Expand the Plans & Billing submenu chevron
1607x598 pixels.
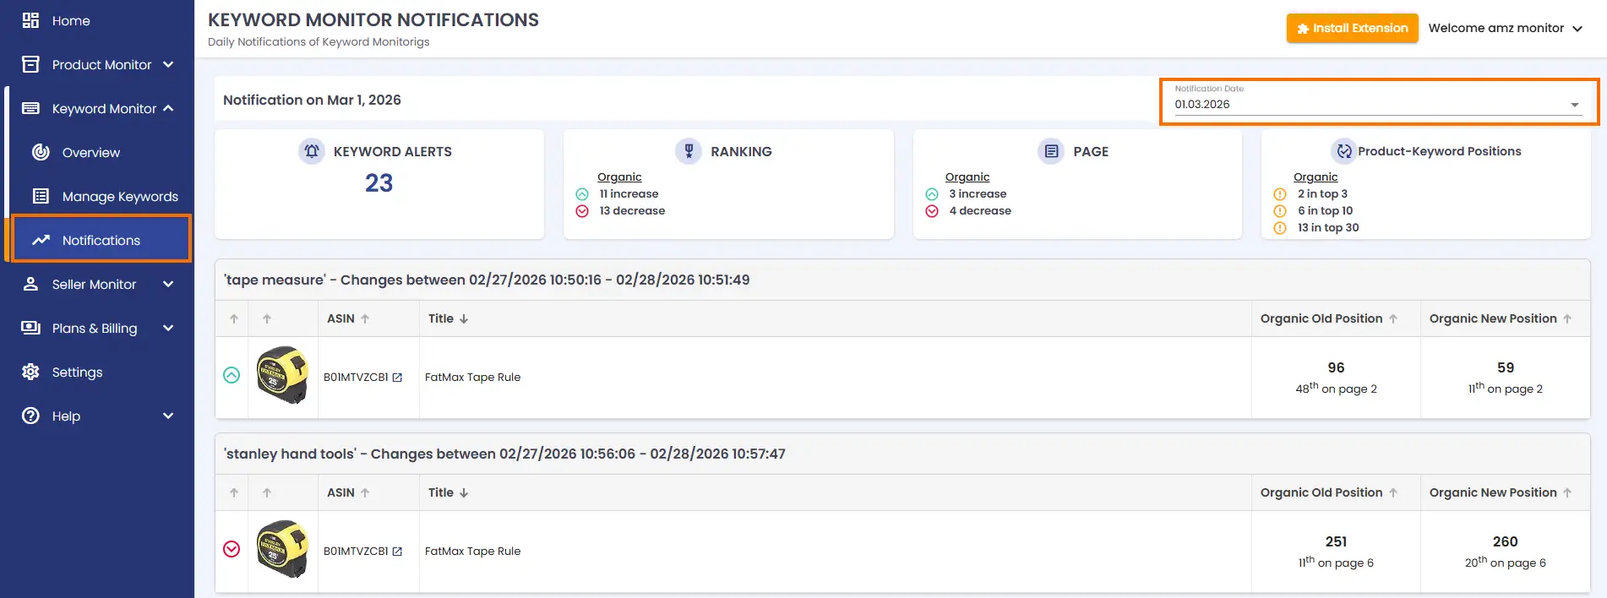pyautogui.click(x=168, y=328)
